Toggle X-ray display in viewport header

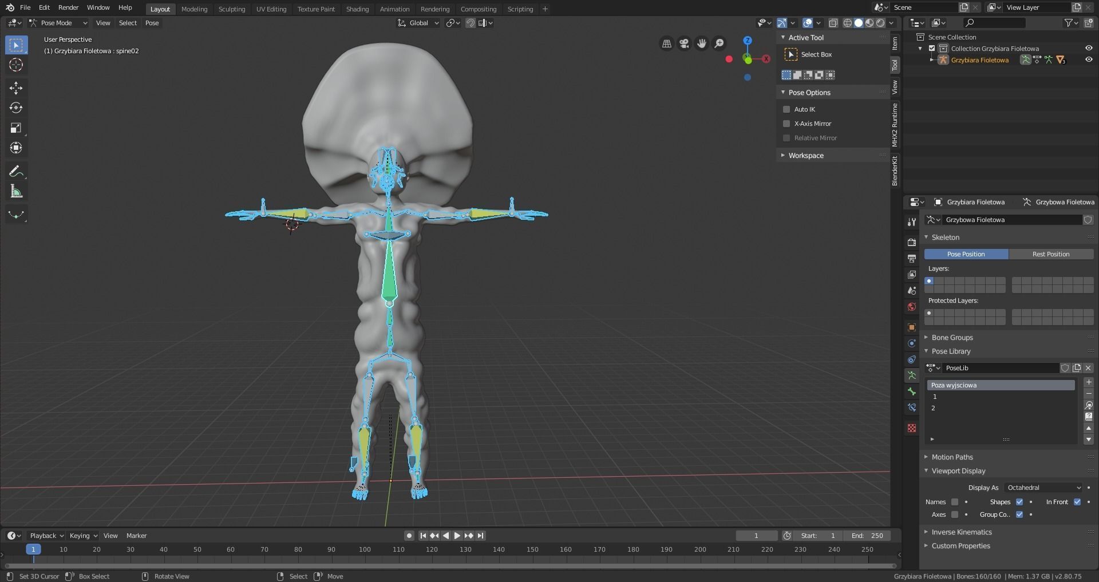(833, 23)
